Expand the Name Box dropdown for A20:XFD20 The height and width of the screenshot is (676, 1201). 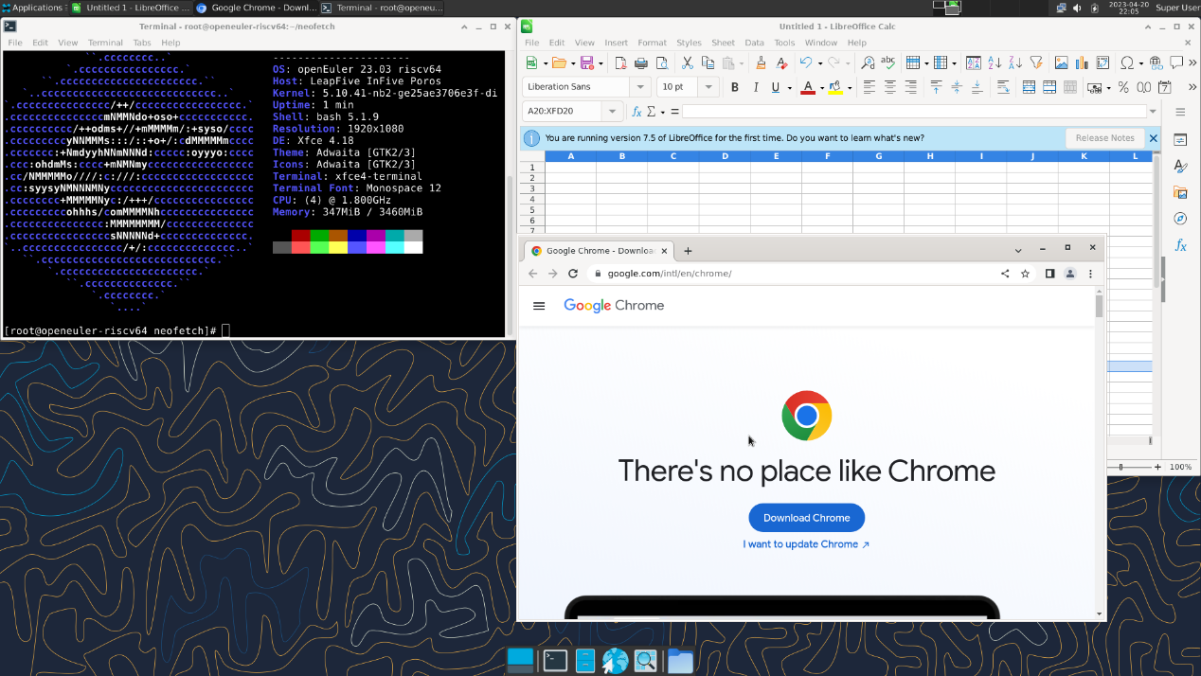pos(613,112)
